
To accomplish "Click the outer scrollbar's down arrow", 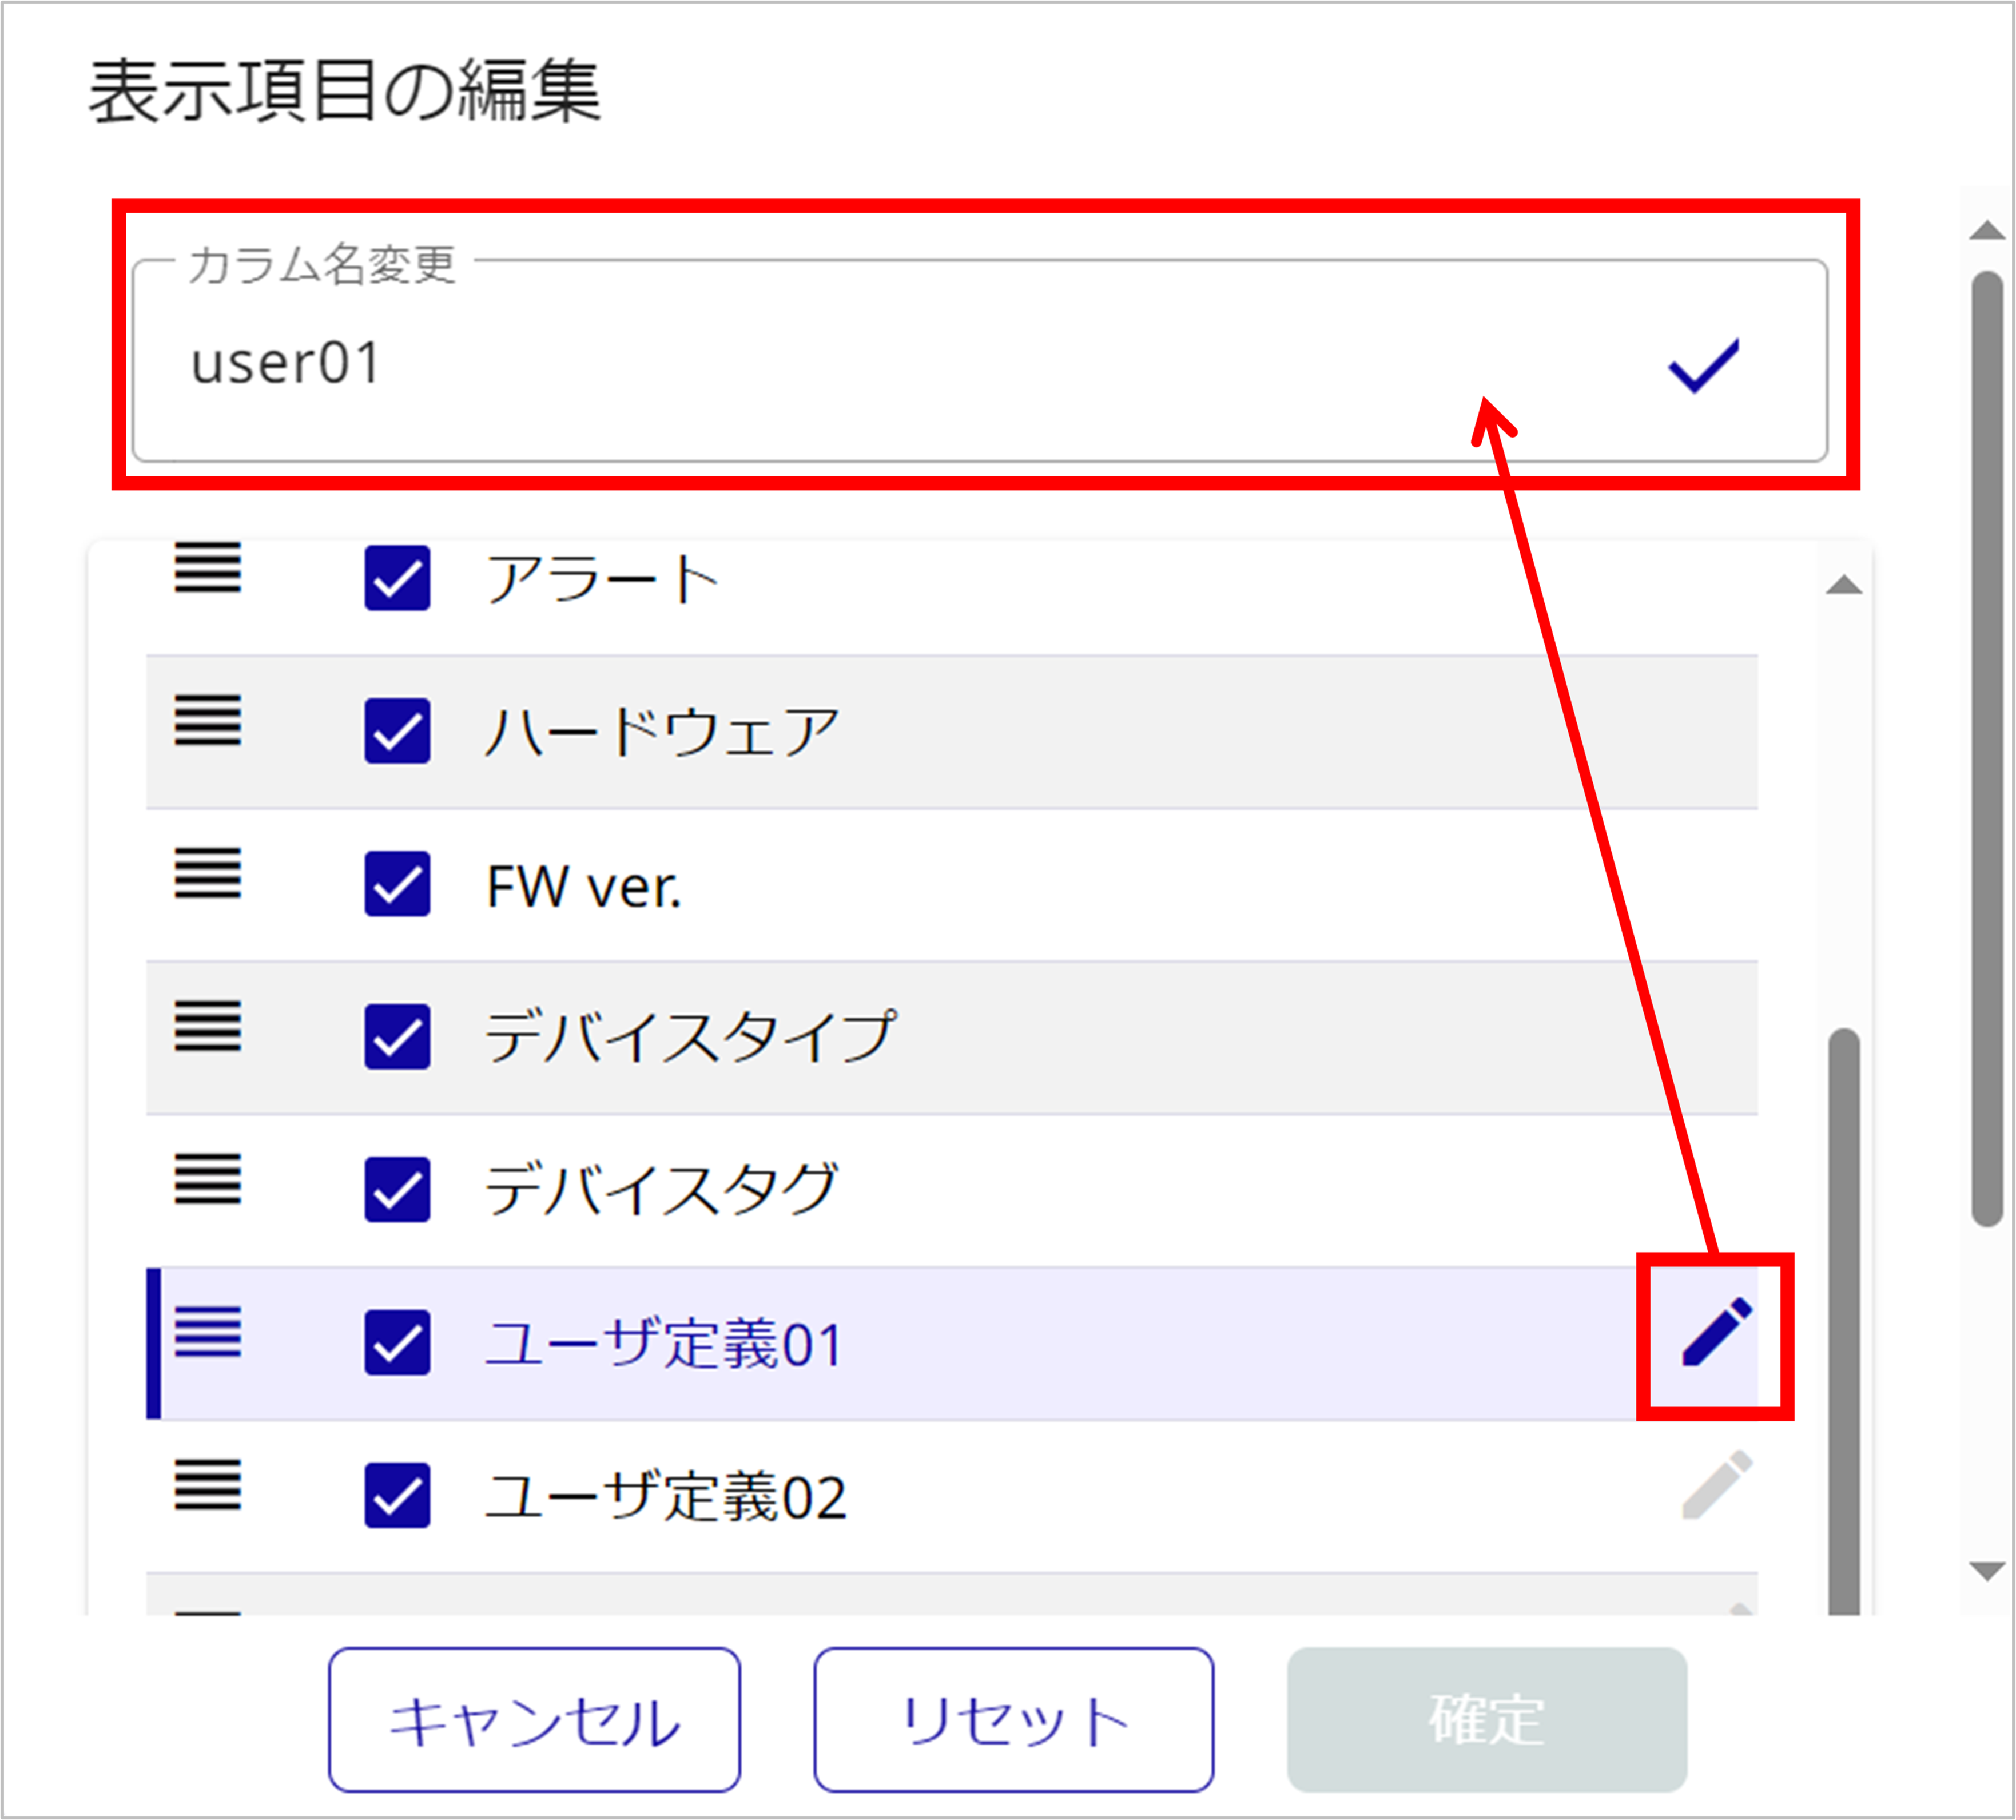I will [1986, 1571].
